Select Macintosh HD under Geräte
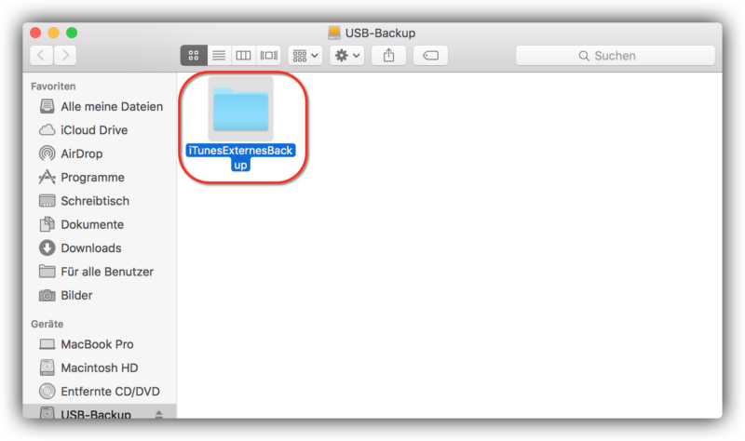Viewport: 745px width, 441px height. pos(101,367)
